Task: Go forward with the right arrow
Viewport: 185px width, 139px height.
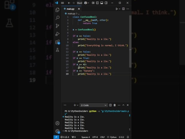Action: 73,3
